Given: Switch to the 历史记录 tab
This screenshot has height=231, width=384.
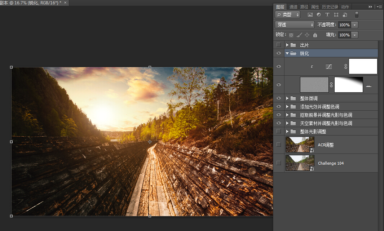Looking at the screenshot, I should tap(330, 7).
